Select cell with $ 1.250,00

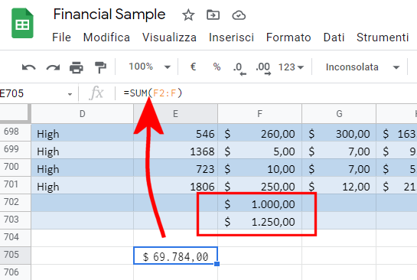(260, 220)
